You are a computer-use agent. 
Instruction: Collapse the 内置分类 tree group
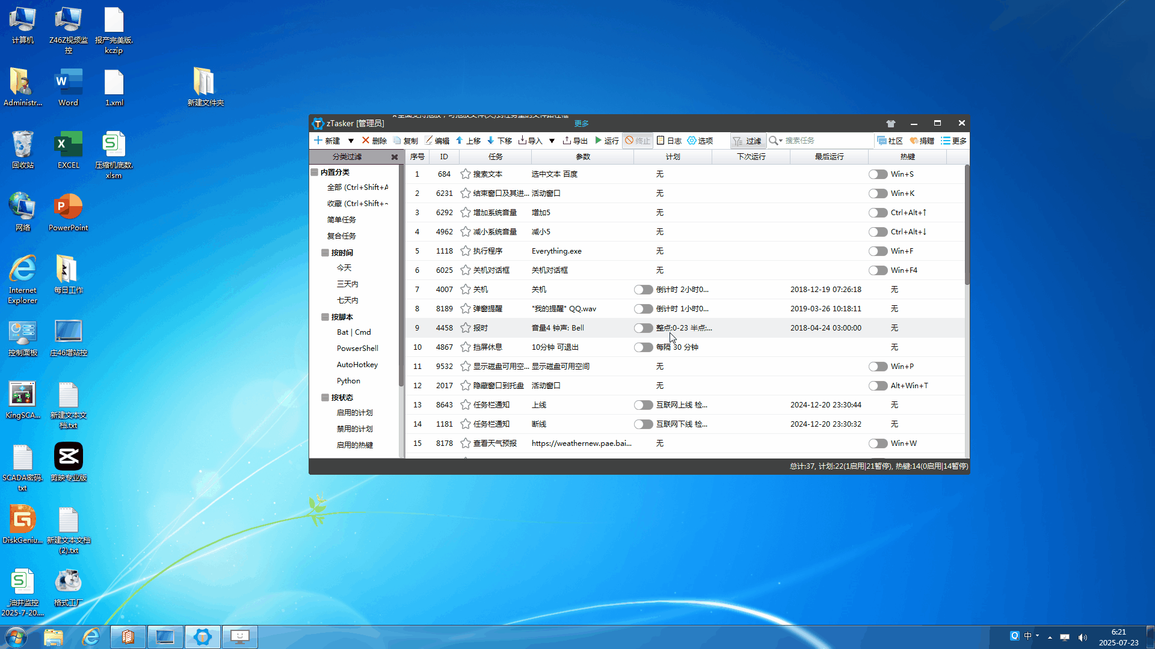pyautogui.click(x=314, y=172)
